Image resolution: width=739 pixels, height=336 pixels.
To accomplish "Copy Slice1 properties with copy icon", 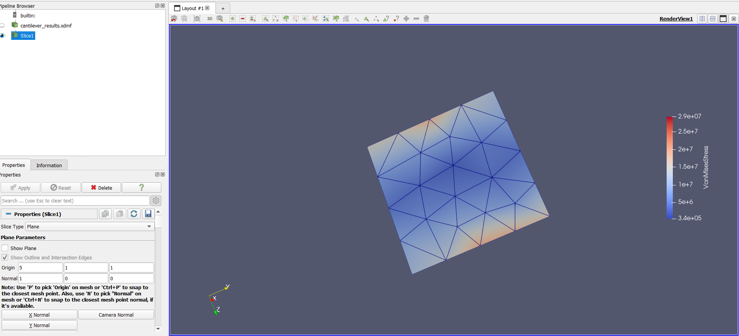I will [x=105, y=214].
